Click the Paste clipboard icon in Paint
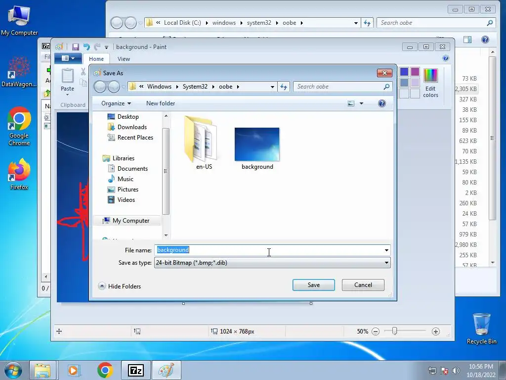The height and width of the screenshot is (380, 506). pos(67,76)
